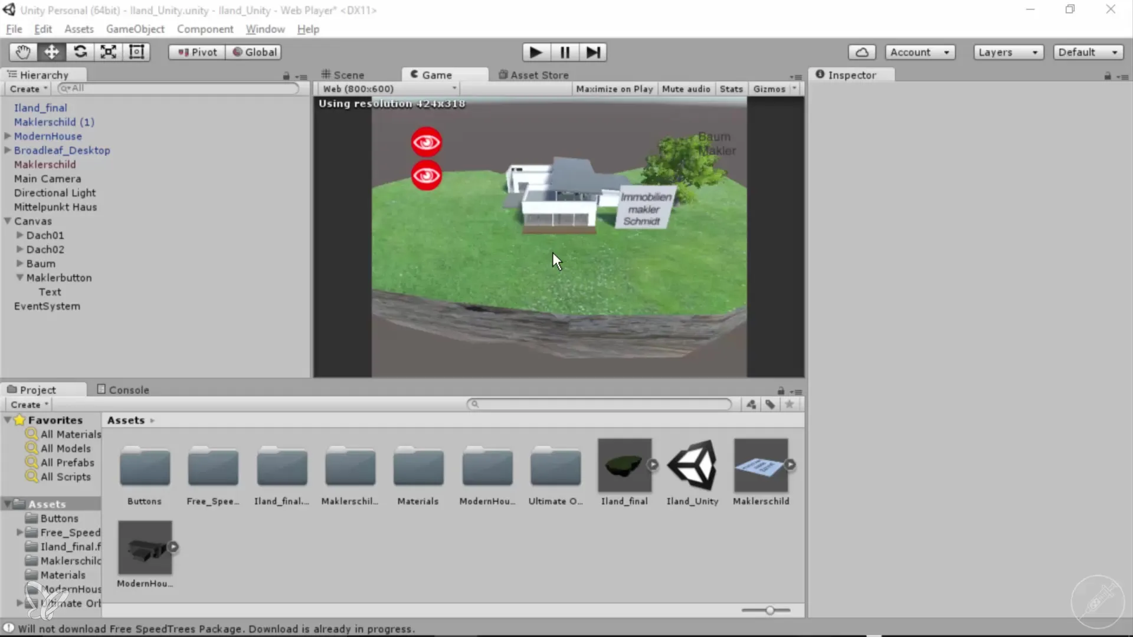The height and width of the screenshot is (637, 1133).
Task: Open the Component menu
Action: coord(205,29)
